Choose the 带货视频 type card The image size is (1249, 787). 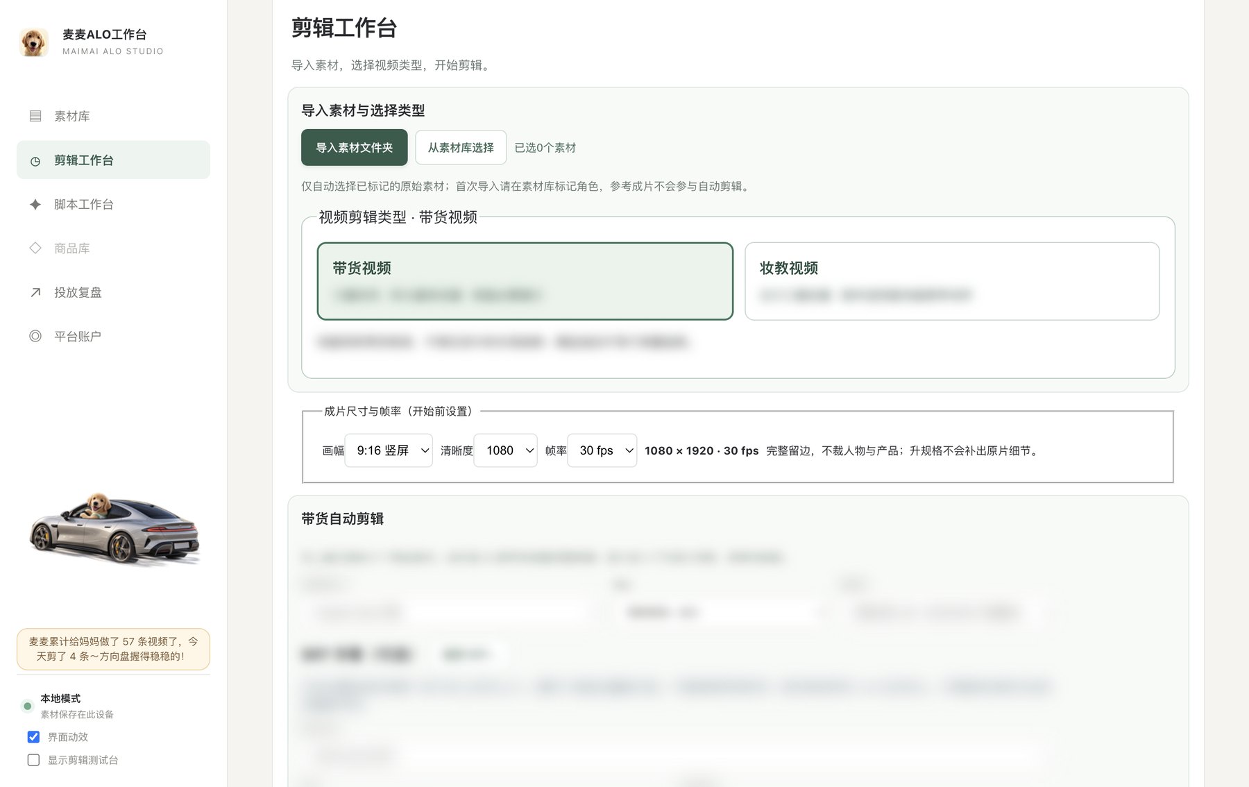click(x=525, y=281)
